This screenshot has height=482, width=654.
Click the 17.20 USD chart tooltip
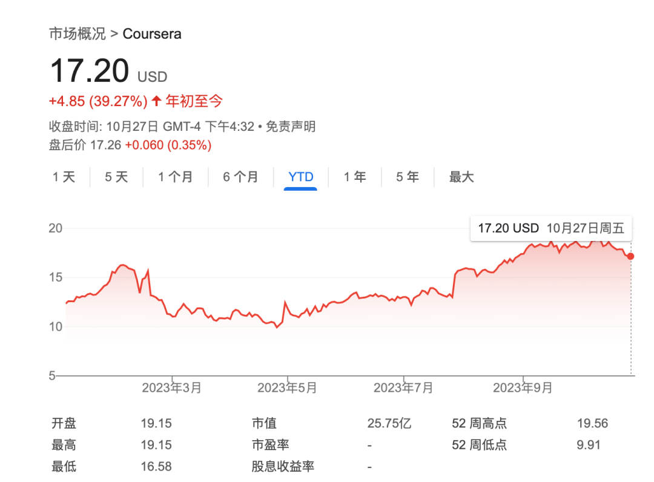click(x=551, y=228)
